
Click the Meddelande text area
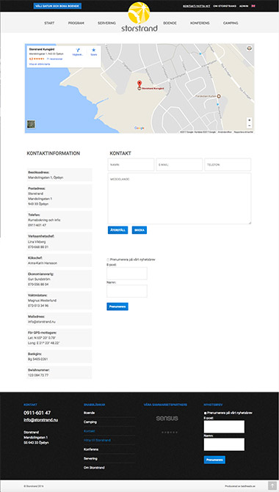tap(179, 199)
